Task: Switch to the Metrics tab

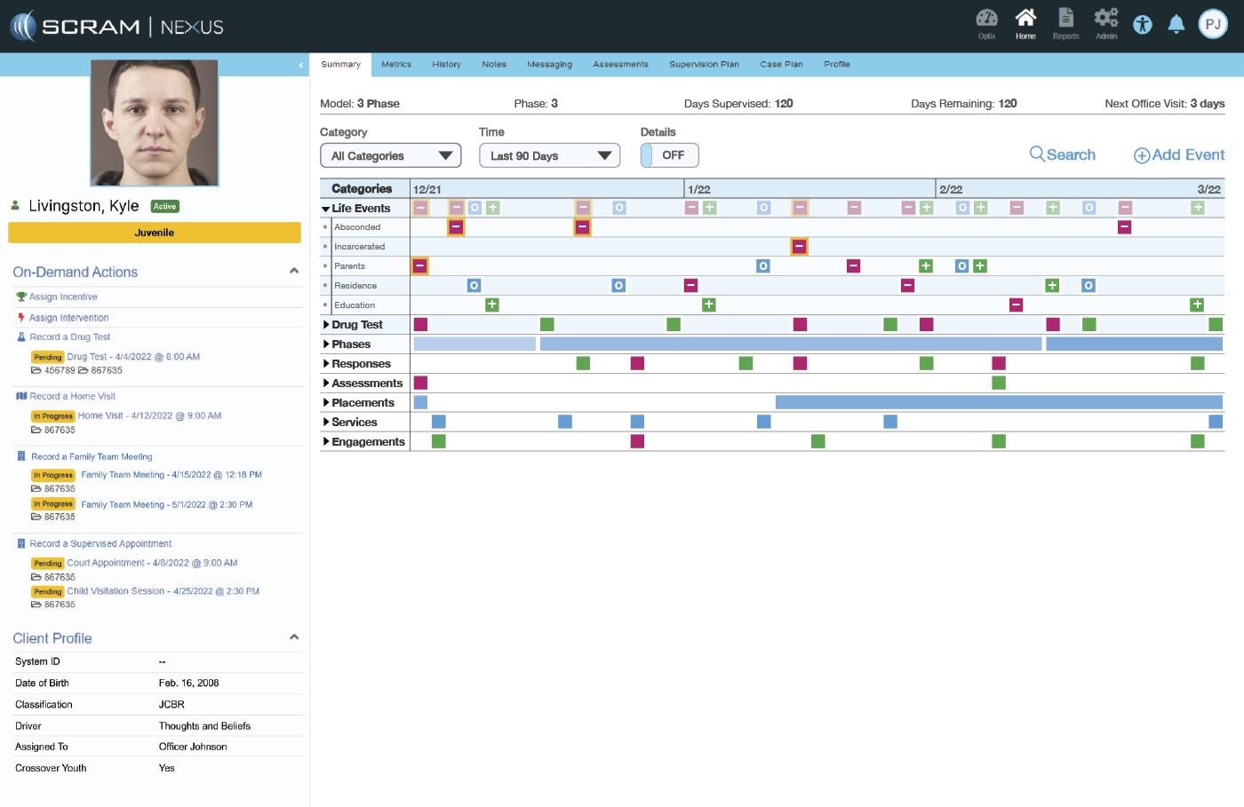Action: coord(396,65)
